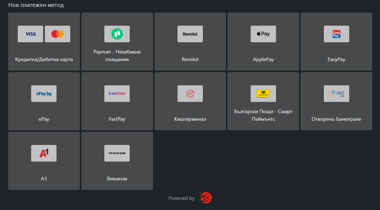Open the EGT logo in footer

click(206, 198)
